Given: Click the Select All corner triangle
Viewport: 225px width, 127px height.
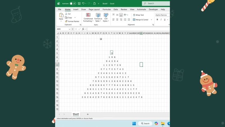Looking at the screenshot, I should (58, 33).
